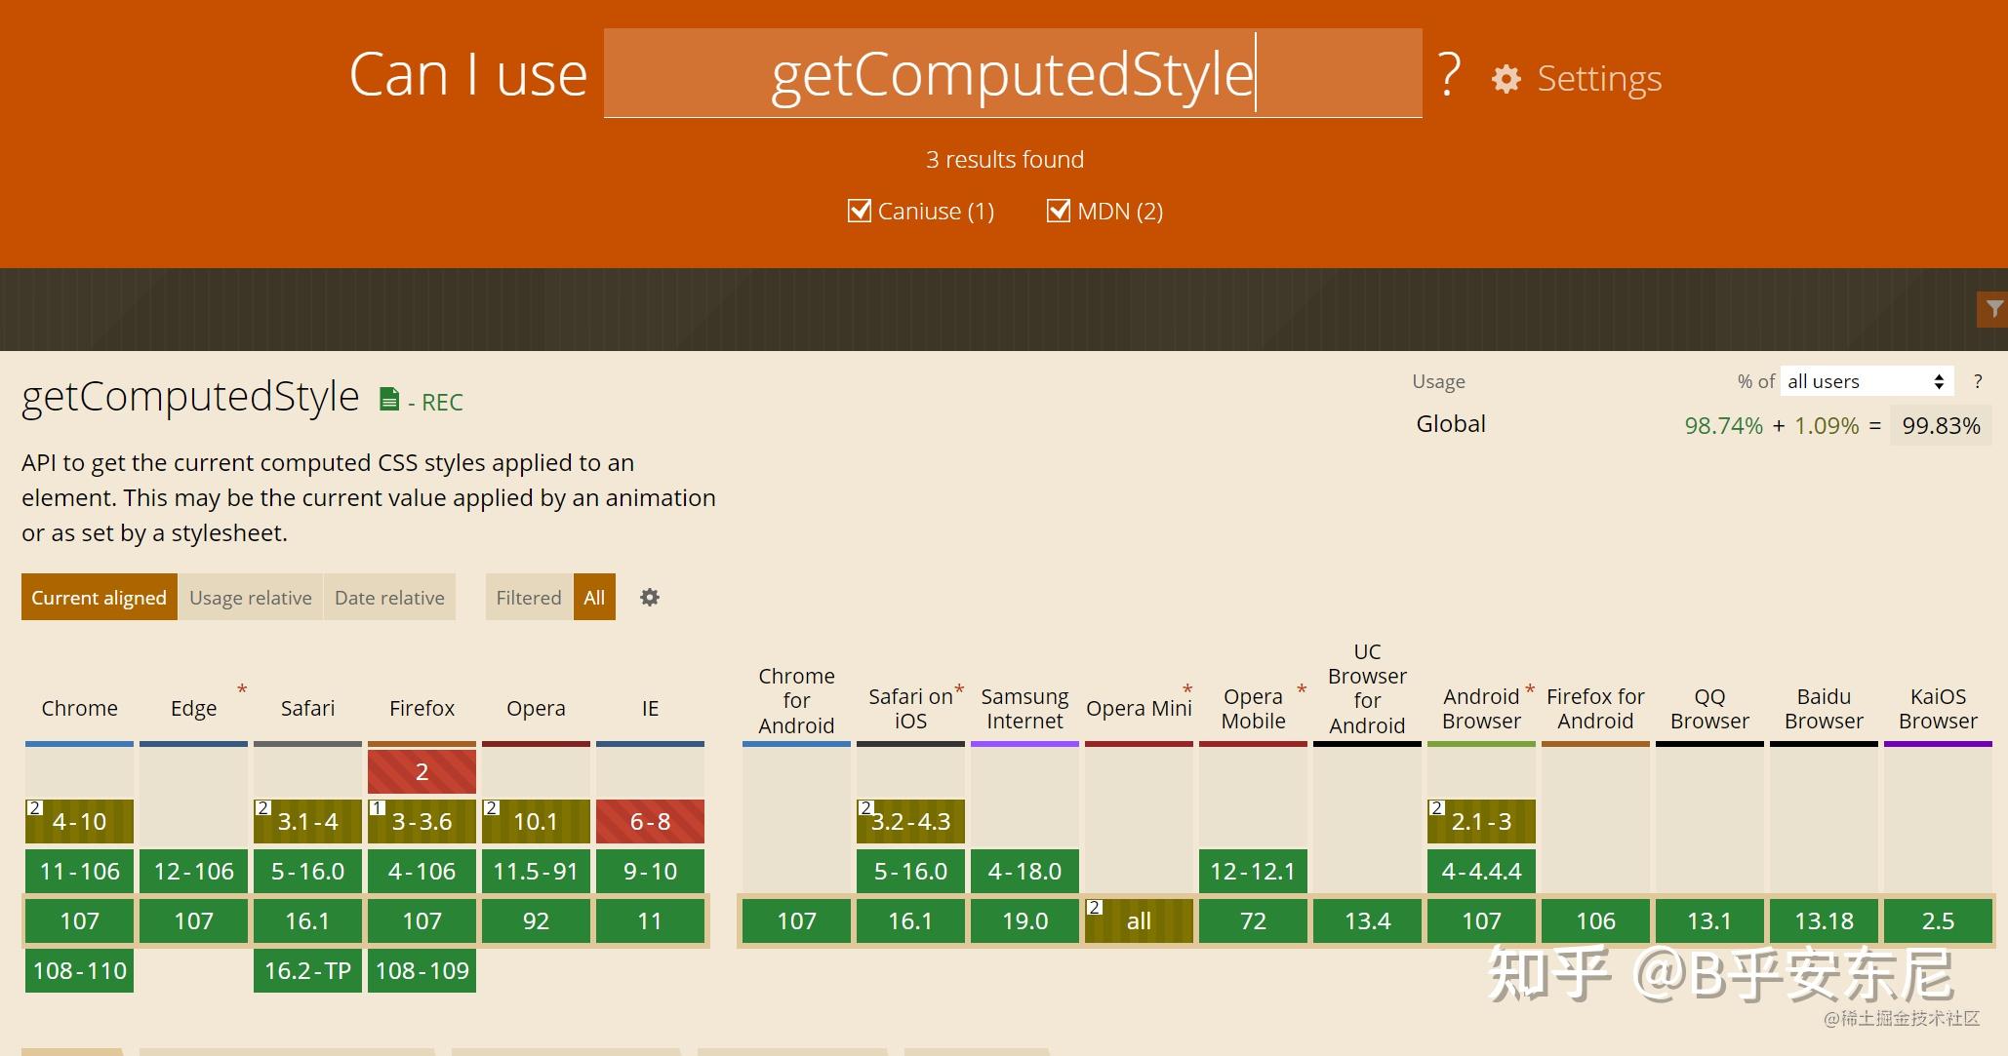This screenshot has height=1056, width=2008.
Task: Switch to the Date relative view
Action: tap(388, 597)
